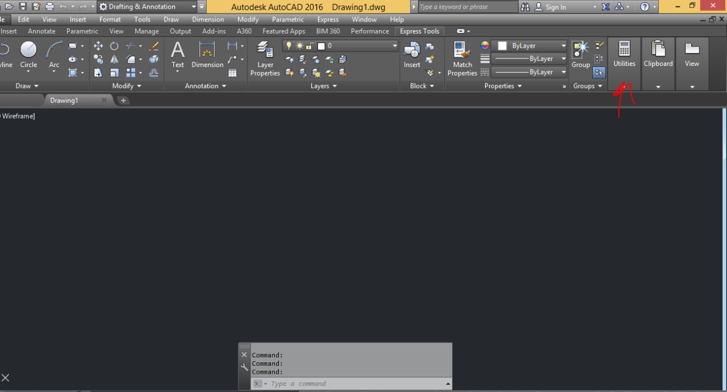Close the command line window
The image size is (727, 392).
(244, 355)
